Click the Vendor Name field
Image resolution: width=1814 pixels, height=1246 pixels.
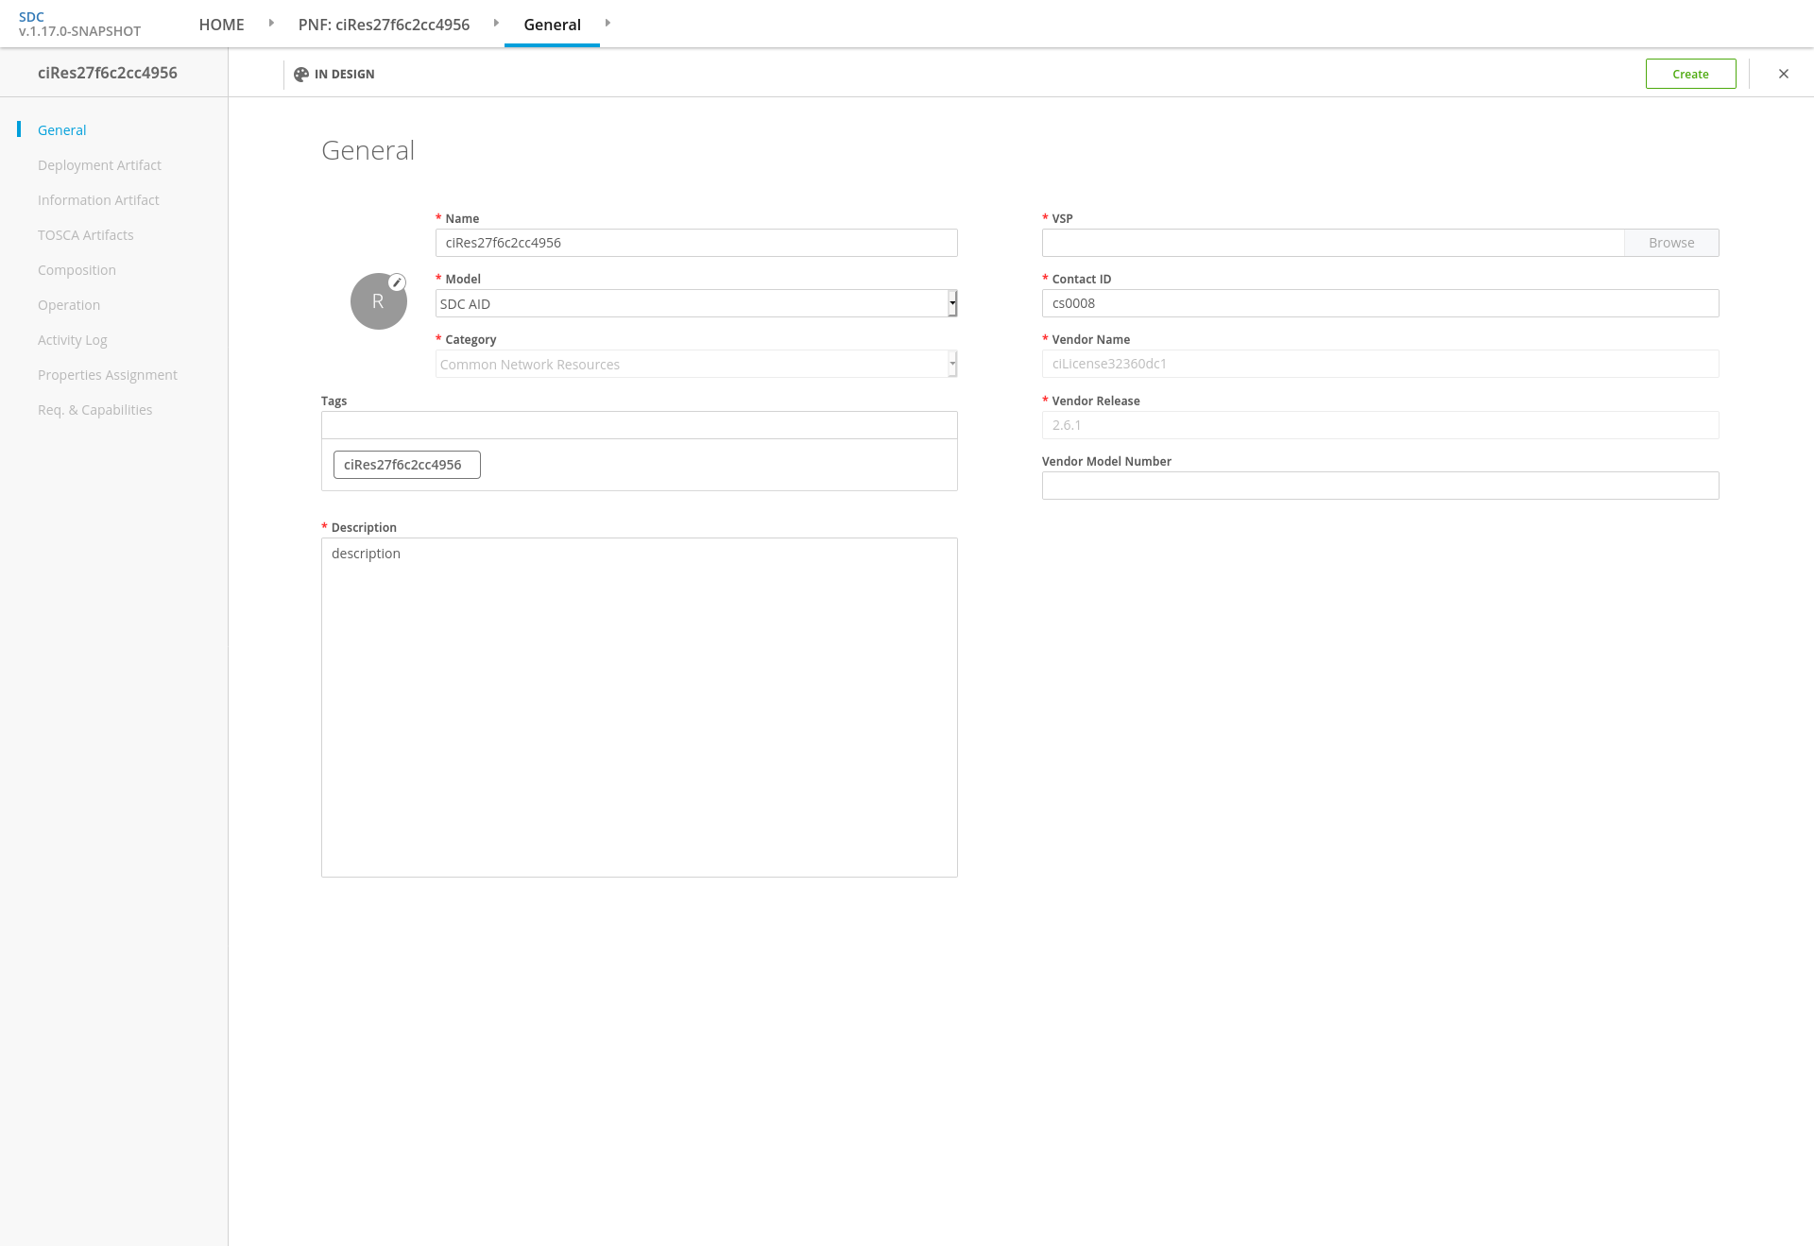[1380, 364]
